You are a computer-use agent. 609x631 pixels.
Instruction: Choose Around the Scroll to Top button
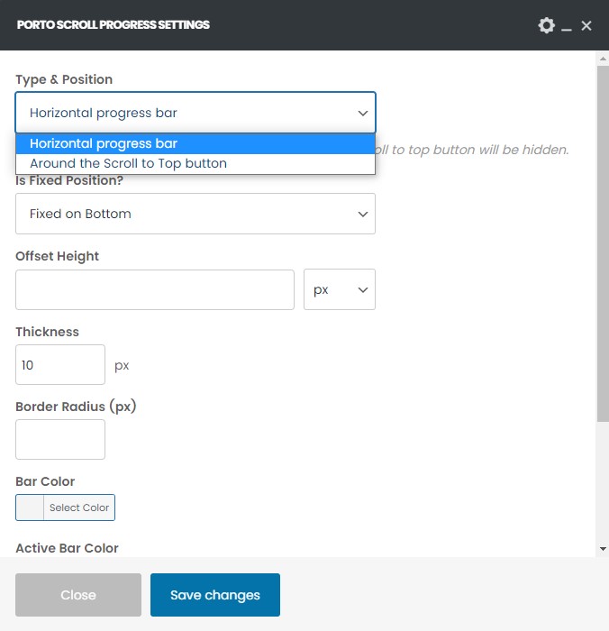pyautogui.click(x=195, y=164)
